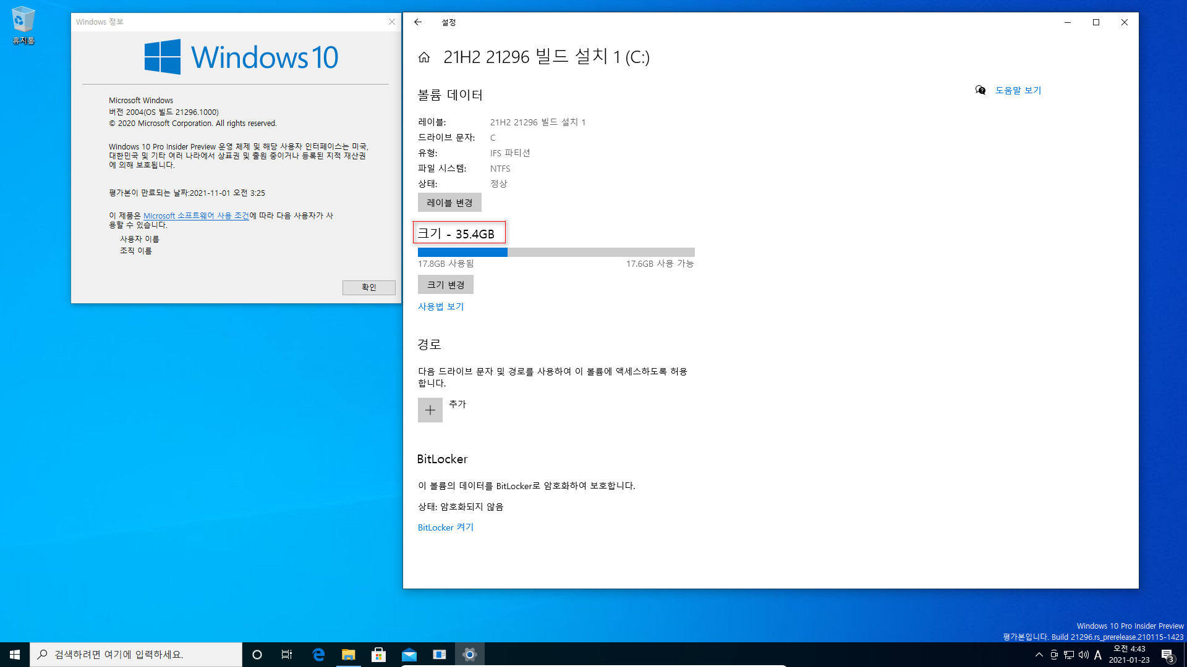Click the disk usage progress bar
This screenshot has width=1187, height=667.
[x=556, y=252]
